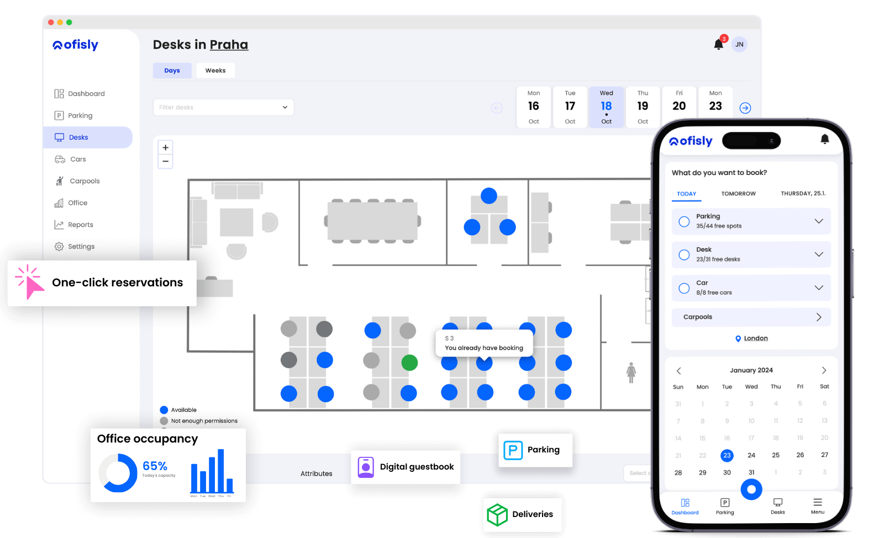Tap the blue center action button on phone

[x=751, y=489]
